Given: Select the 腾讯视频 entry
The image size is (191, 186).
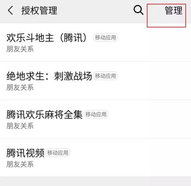Looking at the screenshot, I should click(95, 157).
